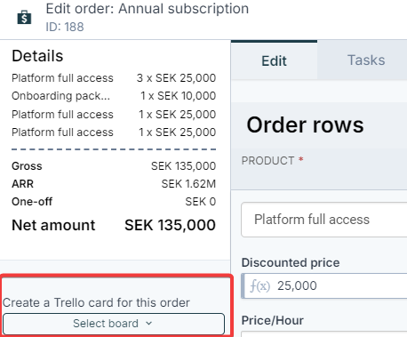Click the Create a Trello card text
Image resolution: width=407 pixels, height=337 pixels.
point(96,302)
